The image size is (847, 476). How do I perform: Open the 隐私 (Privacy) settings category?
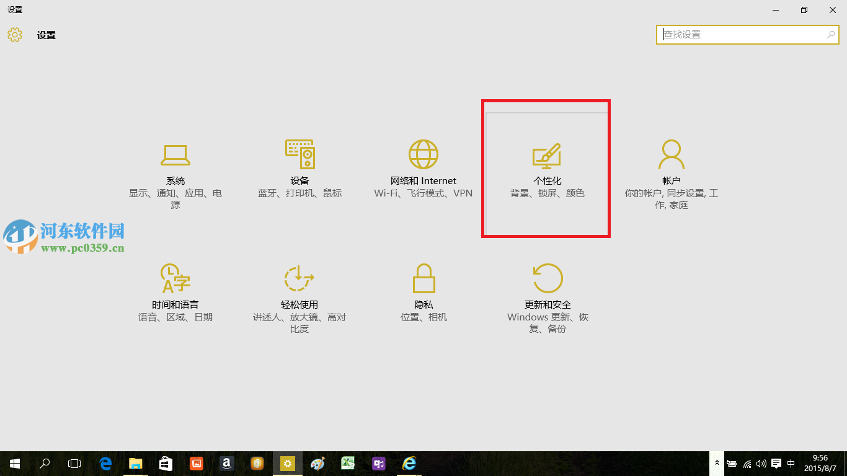pyautogui.click(x=423, y=291)
